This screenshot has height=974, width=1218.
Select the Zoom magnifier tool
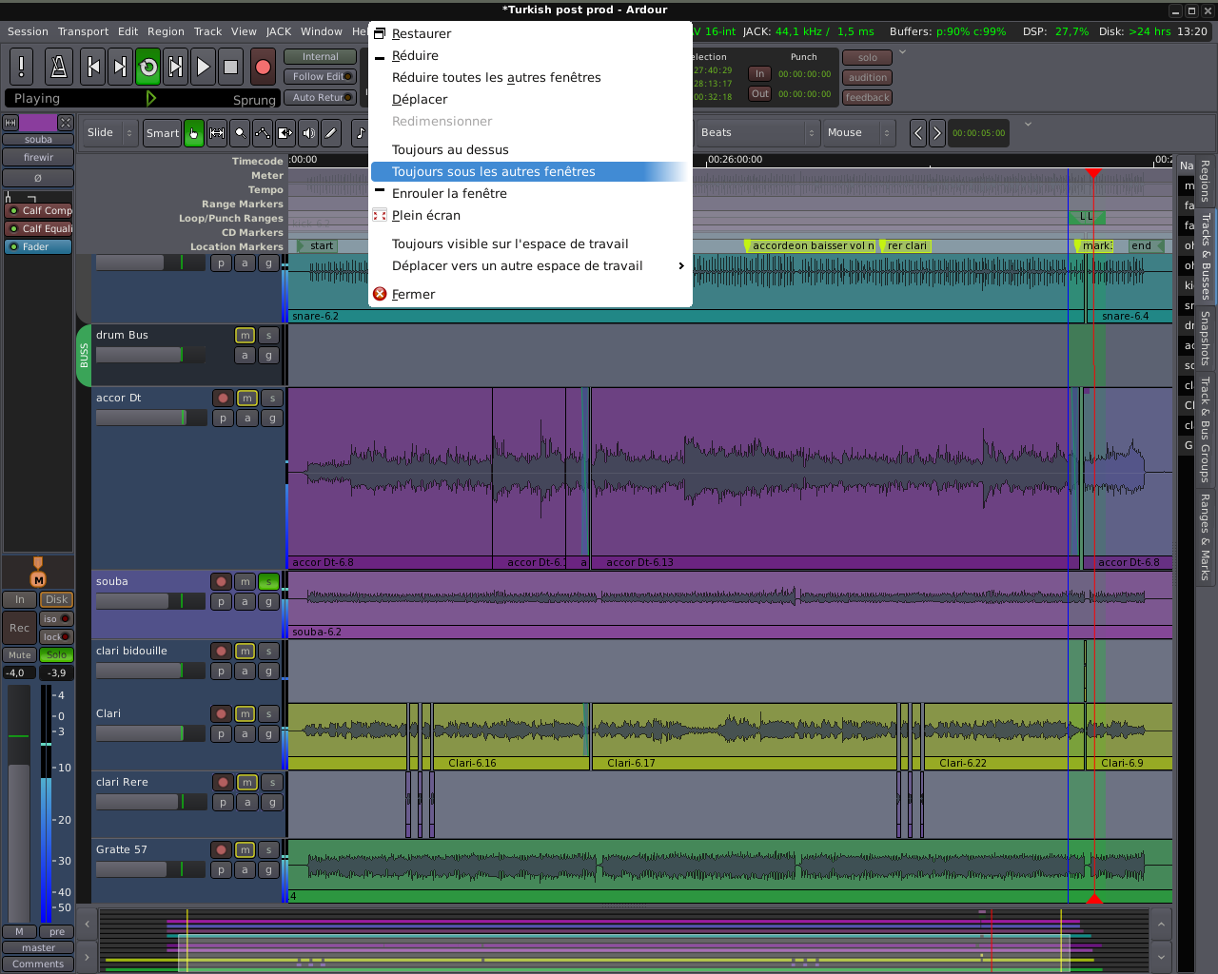point(240,133)
